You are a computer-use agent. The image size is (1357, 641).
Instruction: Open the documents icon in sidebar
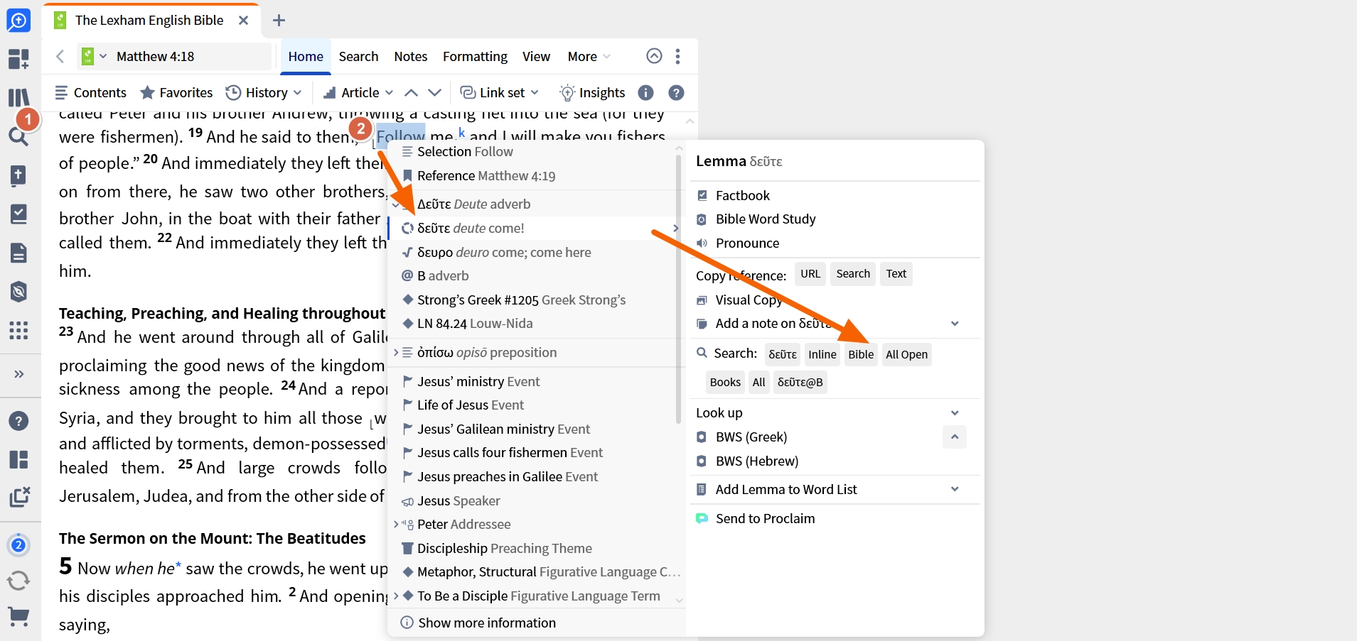[18, 253]
